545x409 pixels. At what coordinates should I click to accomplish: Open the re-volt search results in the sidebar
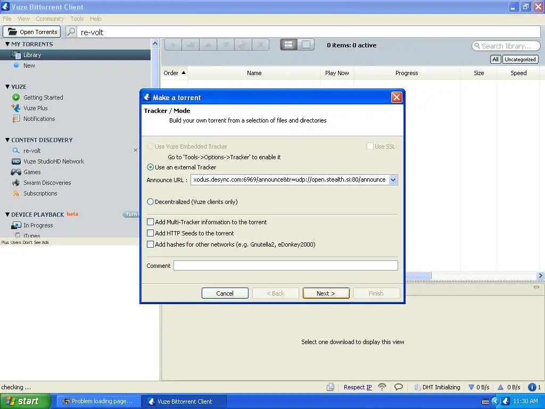tap(32, 151)
